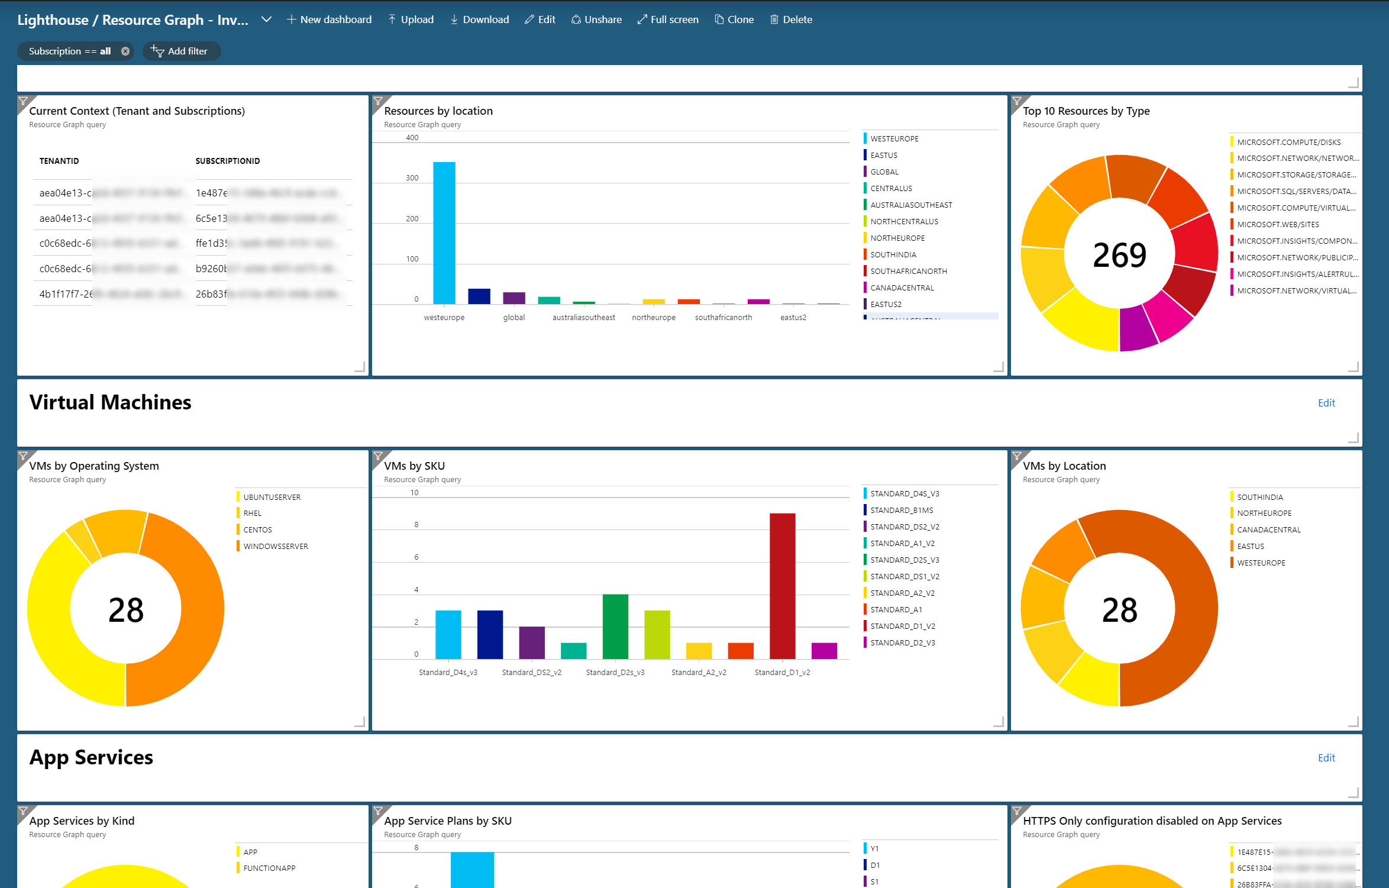This screenshot has height=888, width=1389.
Task: Toggle Edit mode on Virtual Machines section
Action: pyautogui.click(x=1326, y=403)
